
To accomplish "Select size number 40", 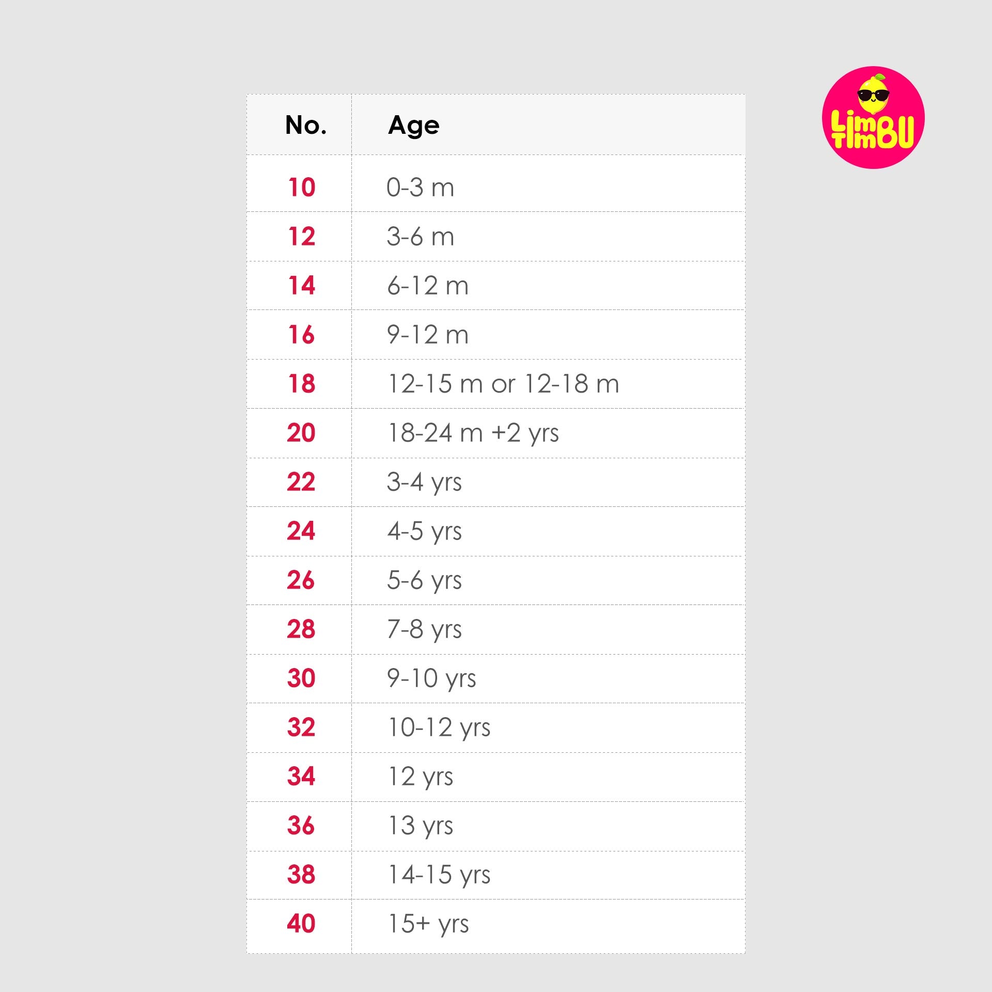I will click(x=301, y=924).
